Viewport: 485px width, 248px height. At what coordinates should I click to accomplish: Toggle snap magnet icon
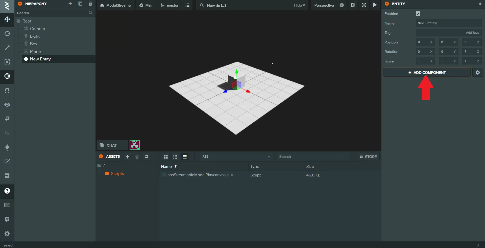coord(7,90)
